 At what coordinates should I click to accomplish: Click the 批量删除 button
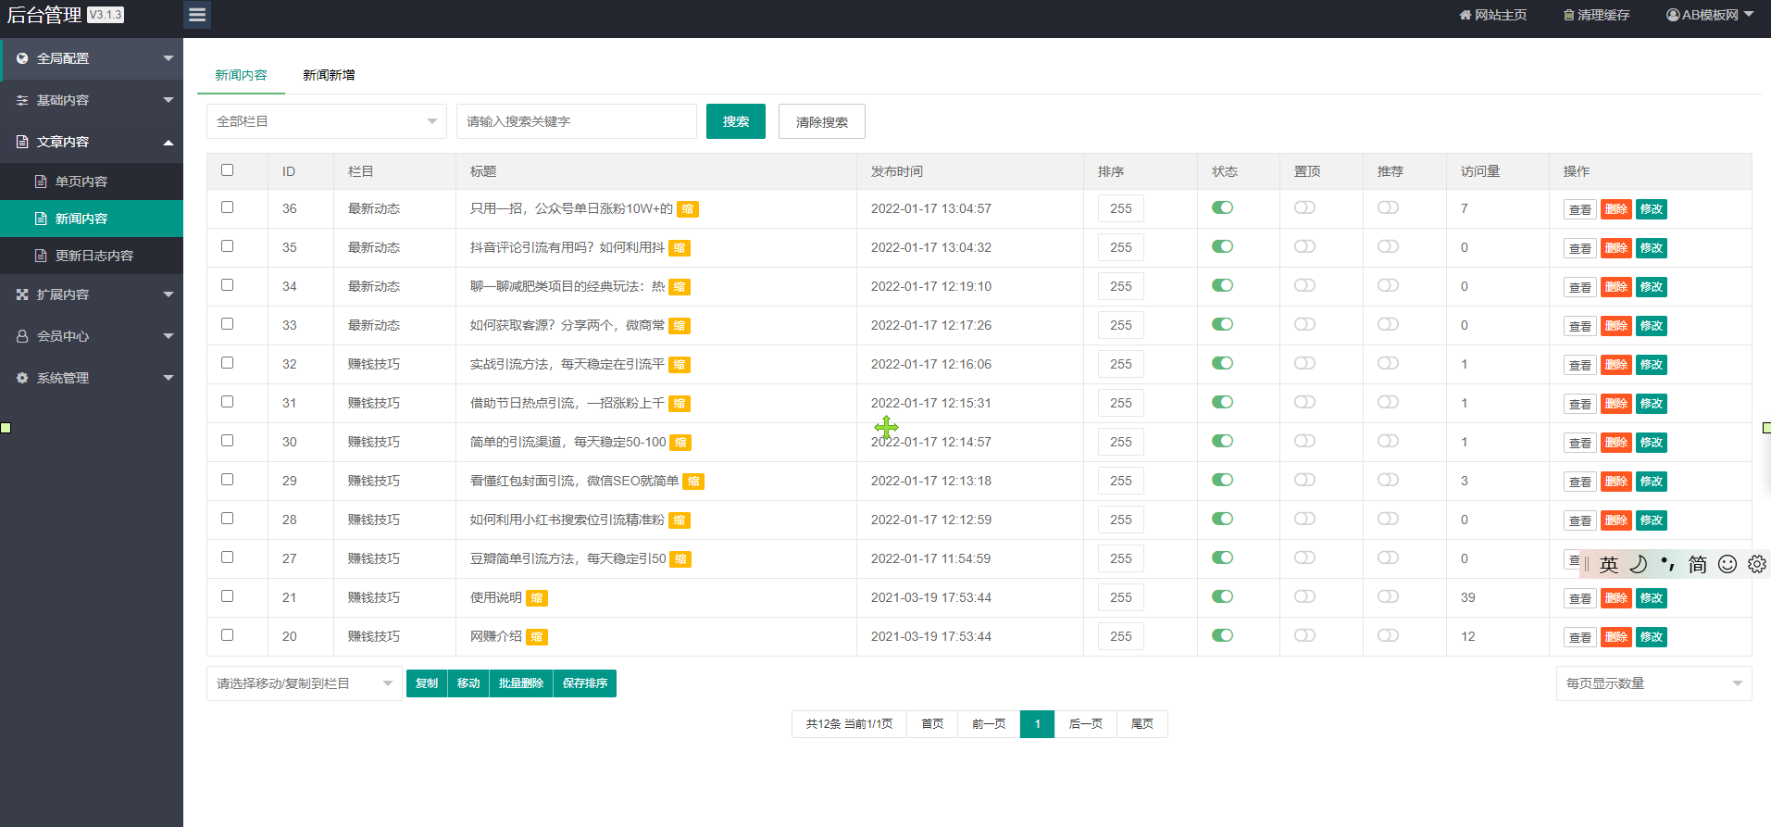tap(521, 683)
